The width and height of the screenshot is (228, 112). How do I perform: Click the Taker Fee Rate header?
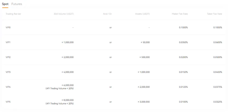point(215,14)
